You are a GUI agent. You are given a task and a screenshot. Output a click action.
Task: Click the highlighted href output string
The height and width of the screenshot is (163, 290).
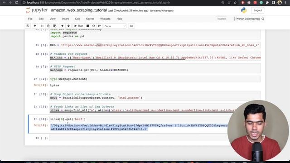point(139,127)
